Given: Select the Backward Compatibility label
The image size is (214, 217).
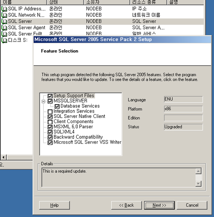Looking at the screenshot, I should click(78, 137).
